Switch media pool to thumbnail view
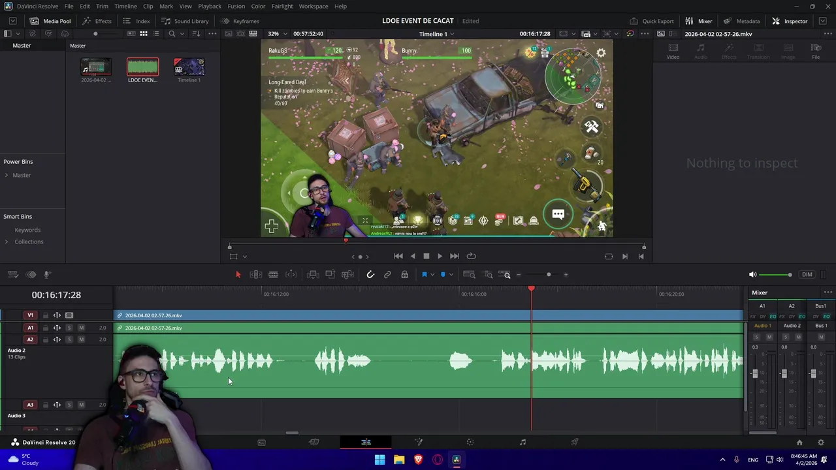836x470 pixels. [x=144, y=33]
